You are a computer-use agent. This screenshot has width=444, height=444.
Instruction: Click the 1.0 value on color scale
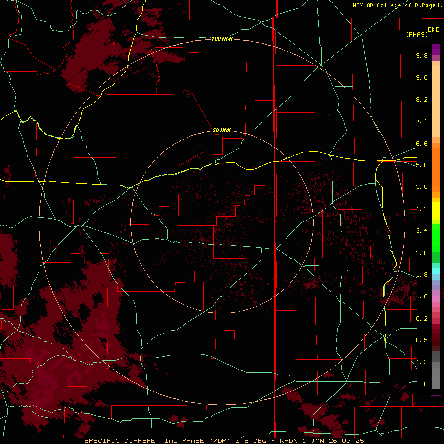coord(422,296)
